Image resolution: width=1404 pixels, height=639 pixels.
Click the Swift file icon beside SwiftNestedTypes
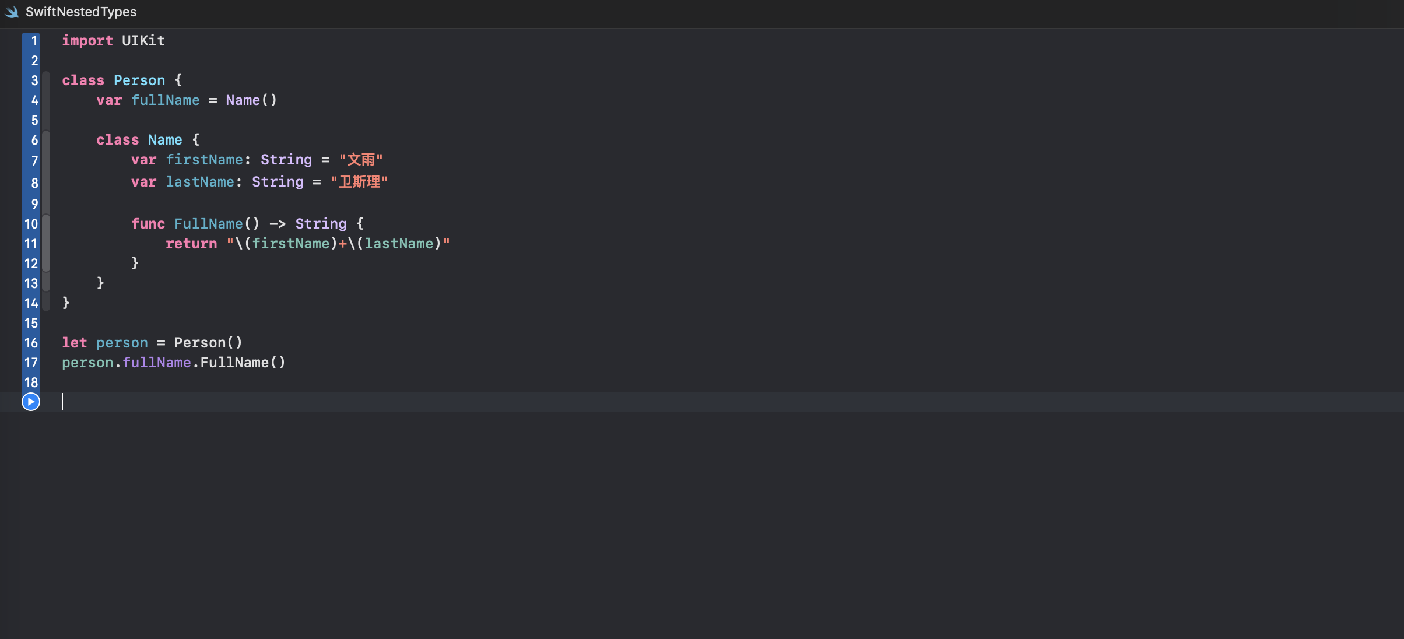tap(12, 12)
